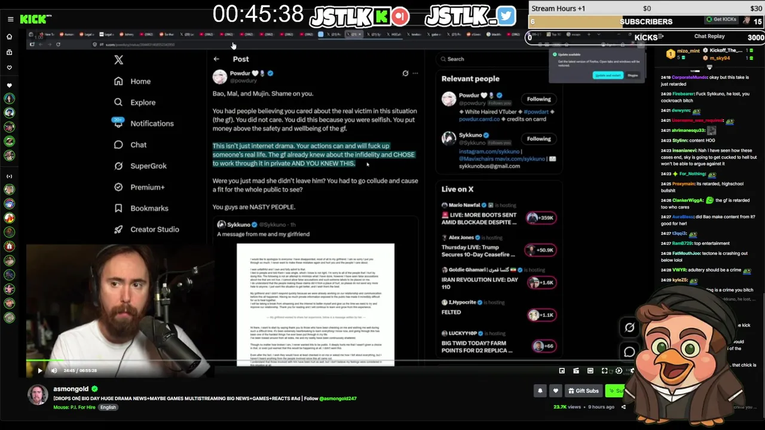Screen dimensions: 765x430
Task: Open Chat in X sidebar
Action: pyautogui.click(x=130, y=145)
